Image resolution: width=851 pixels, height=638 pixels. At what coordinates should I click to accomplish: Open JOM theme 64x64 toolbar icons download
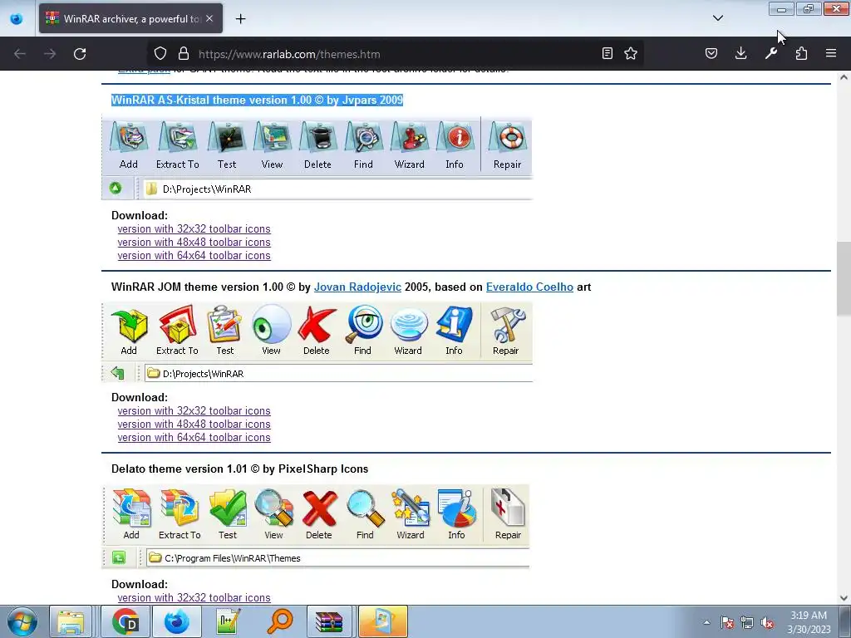(x=194, y=437)
